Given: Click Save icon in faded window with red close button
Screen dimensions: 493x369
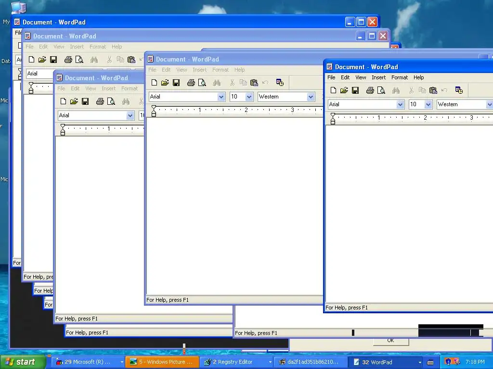Looking at the screenshot, I should tap(53, 59).
